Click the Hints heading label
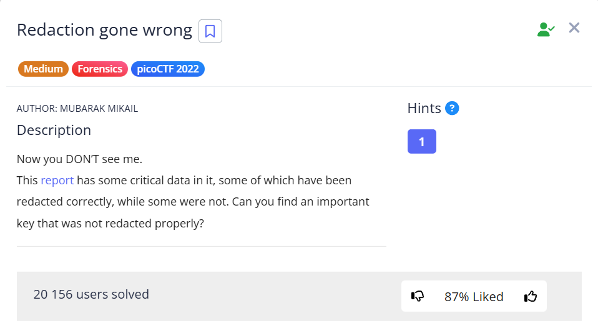Viewport: 598px width, 328px height. coord(424,108)
